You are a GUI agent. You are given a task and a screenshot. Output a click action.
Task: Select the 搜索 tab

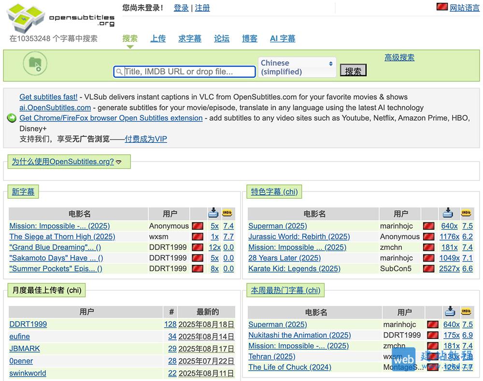[130, 39]
